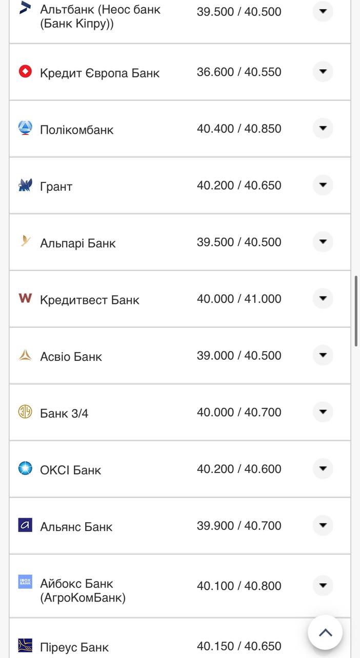Expand the Банк 3/4 row arrow
This screenshot has width=360, height=658.
point(323,412)
